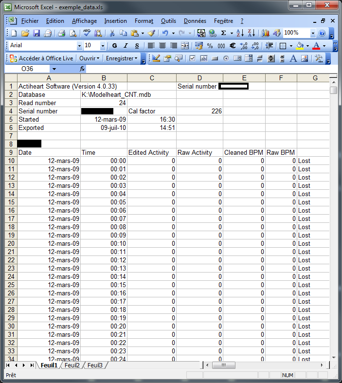Expand the AutoSum dropdown arrow
This screenshot has height=383, width=342.
232,33
